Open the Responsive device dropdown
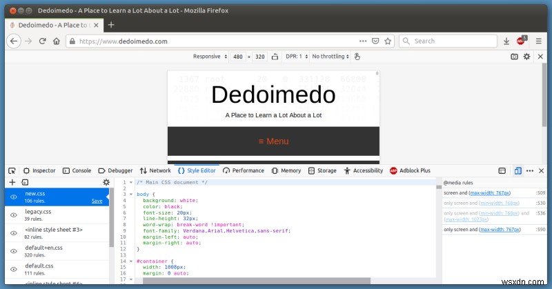Viewport: 552px width, 289px height. pyautogui.click(x=210, y=57)
